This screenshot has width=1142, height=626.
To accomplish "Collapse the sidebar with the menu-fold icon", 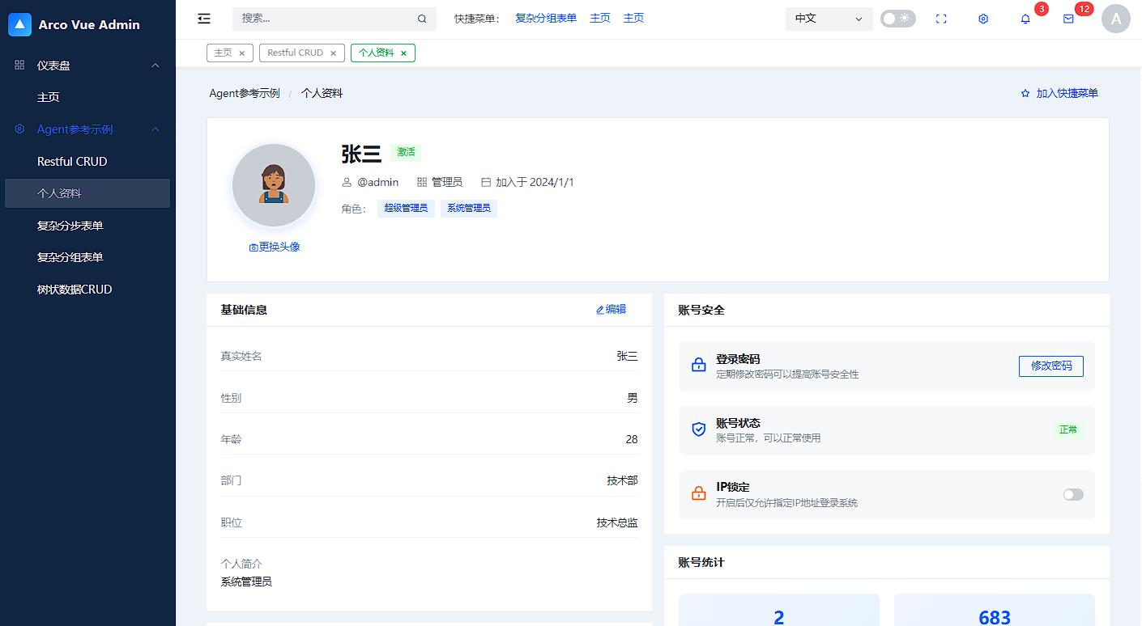I will point(203,18).
